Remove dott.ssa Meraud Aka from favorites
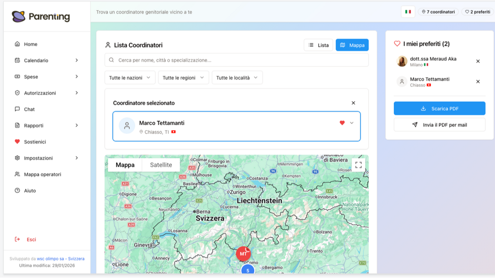Image resolution: width=495 pixels, height=278 pixels. (478, 61)
